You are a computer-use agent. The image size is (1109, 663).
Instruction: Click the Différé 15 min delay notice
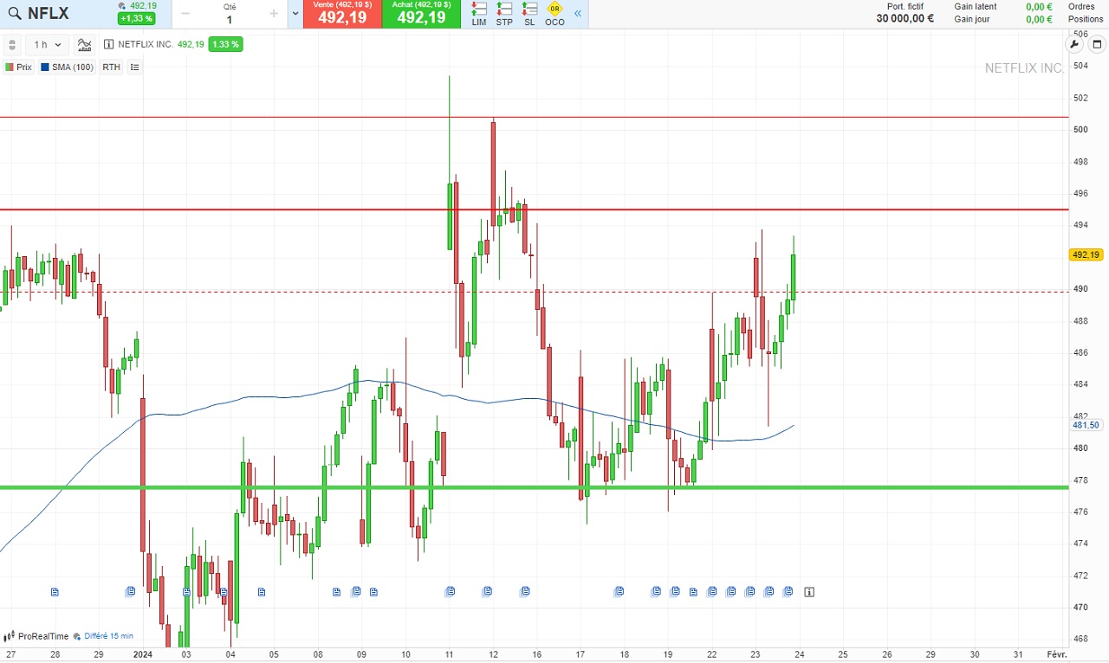click(103, 636)
